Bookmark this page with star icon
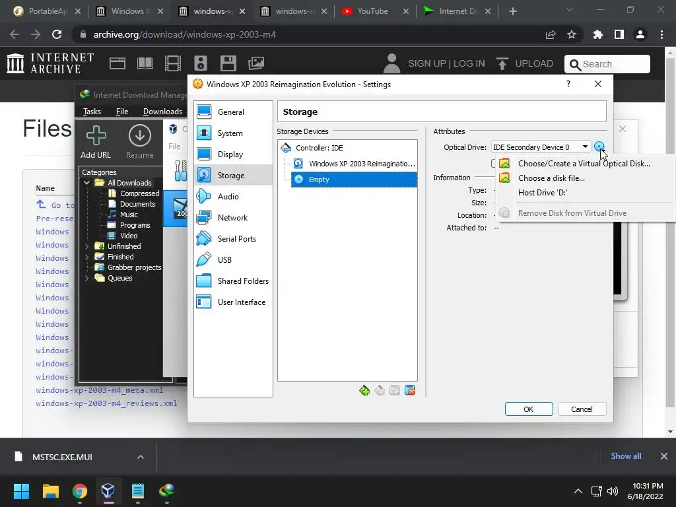The image size is (676, 507). (572, 34)
